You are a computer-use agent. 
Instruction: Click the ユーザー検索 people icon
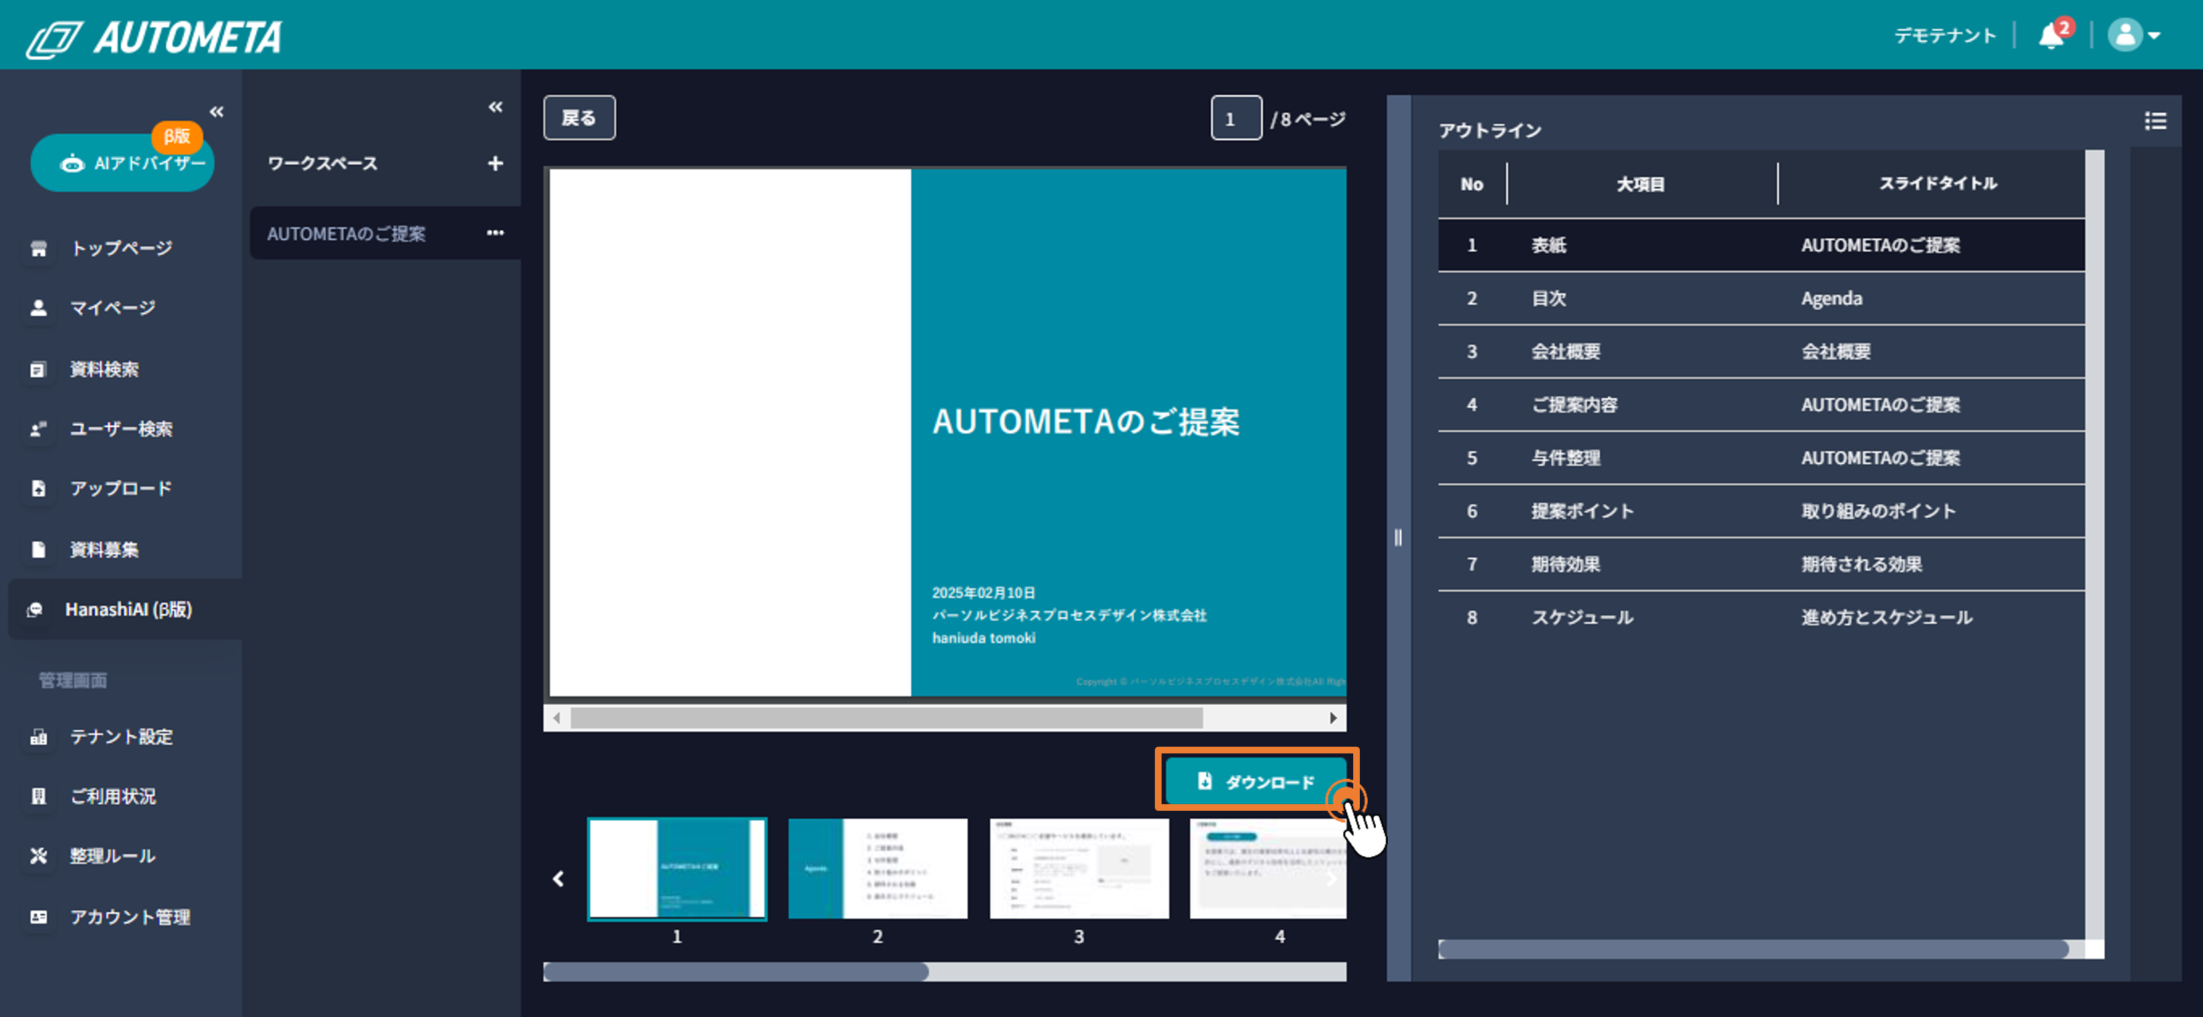(x=39, y=429)
